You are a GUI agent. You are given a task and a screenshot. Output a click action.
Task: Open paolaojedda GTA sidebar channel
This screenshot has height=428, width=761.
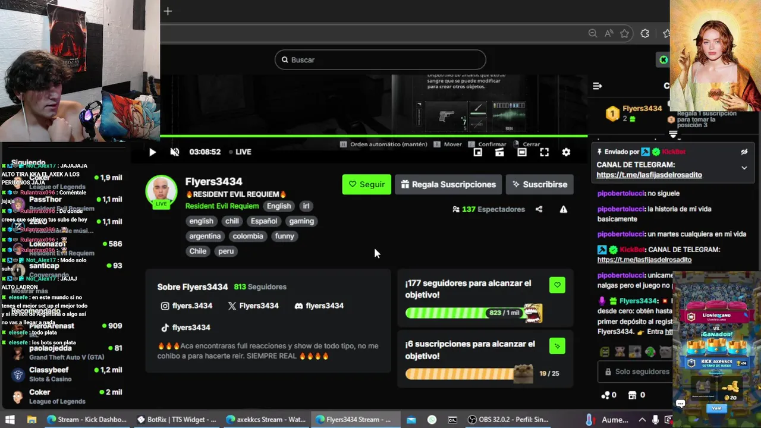click(67, 353)
